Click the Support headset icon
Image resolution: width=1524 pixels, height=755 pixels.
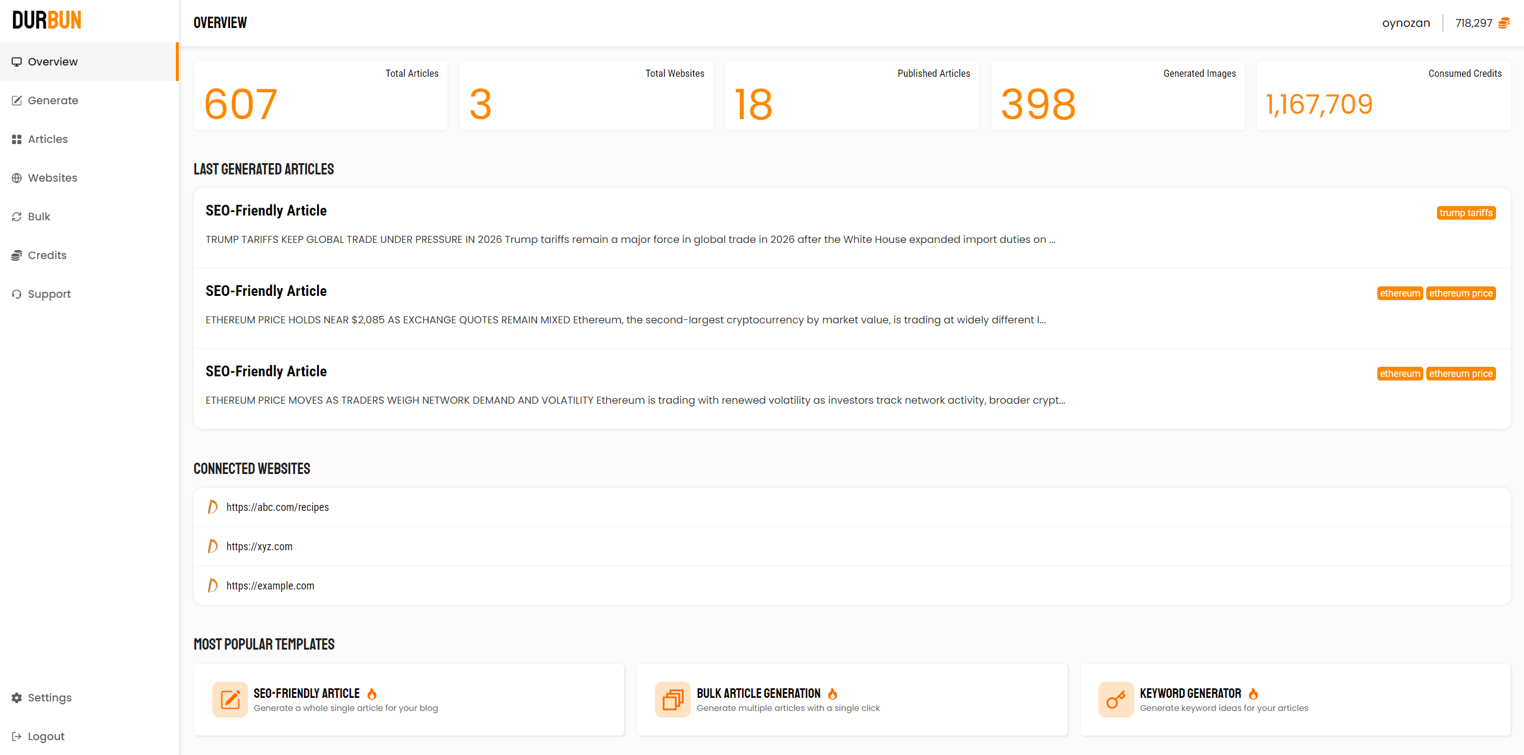pos(17,294)
